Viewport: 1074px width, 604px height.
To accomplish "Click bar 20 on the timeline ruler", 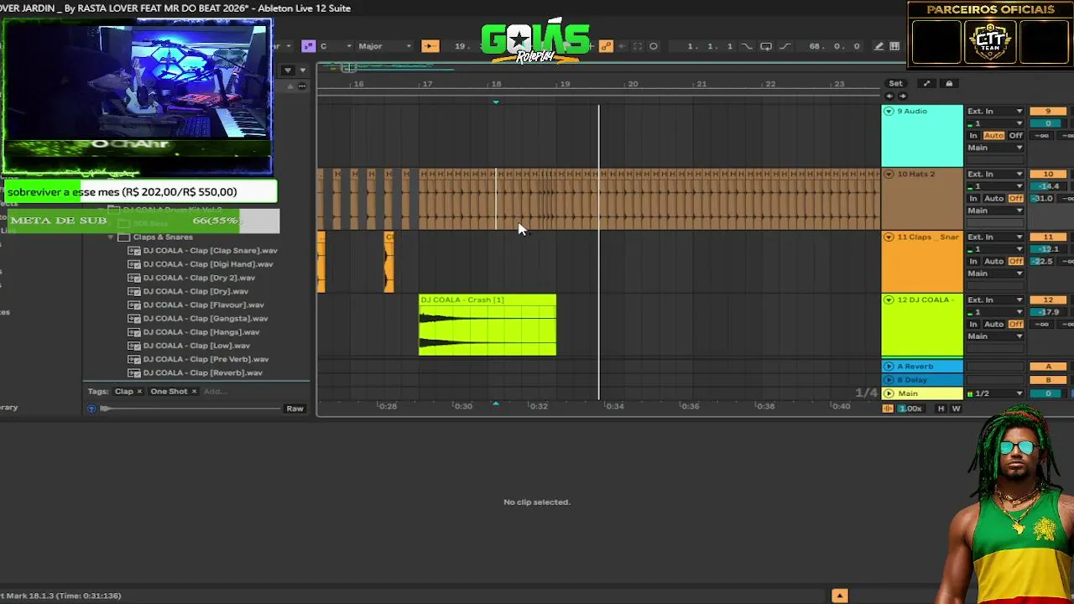I will click(633, 84).
